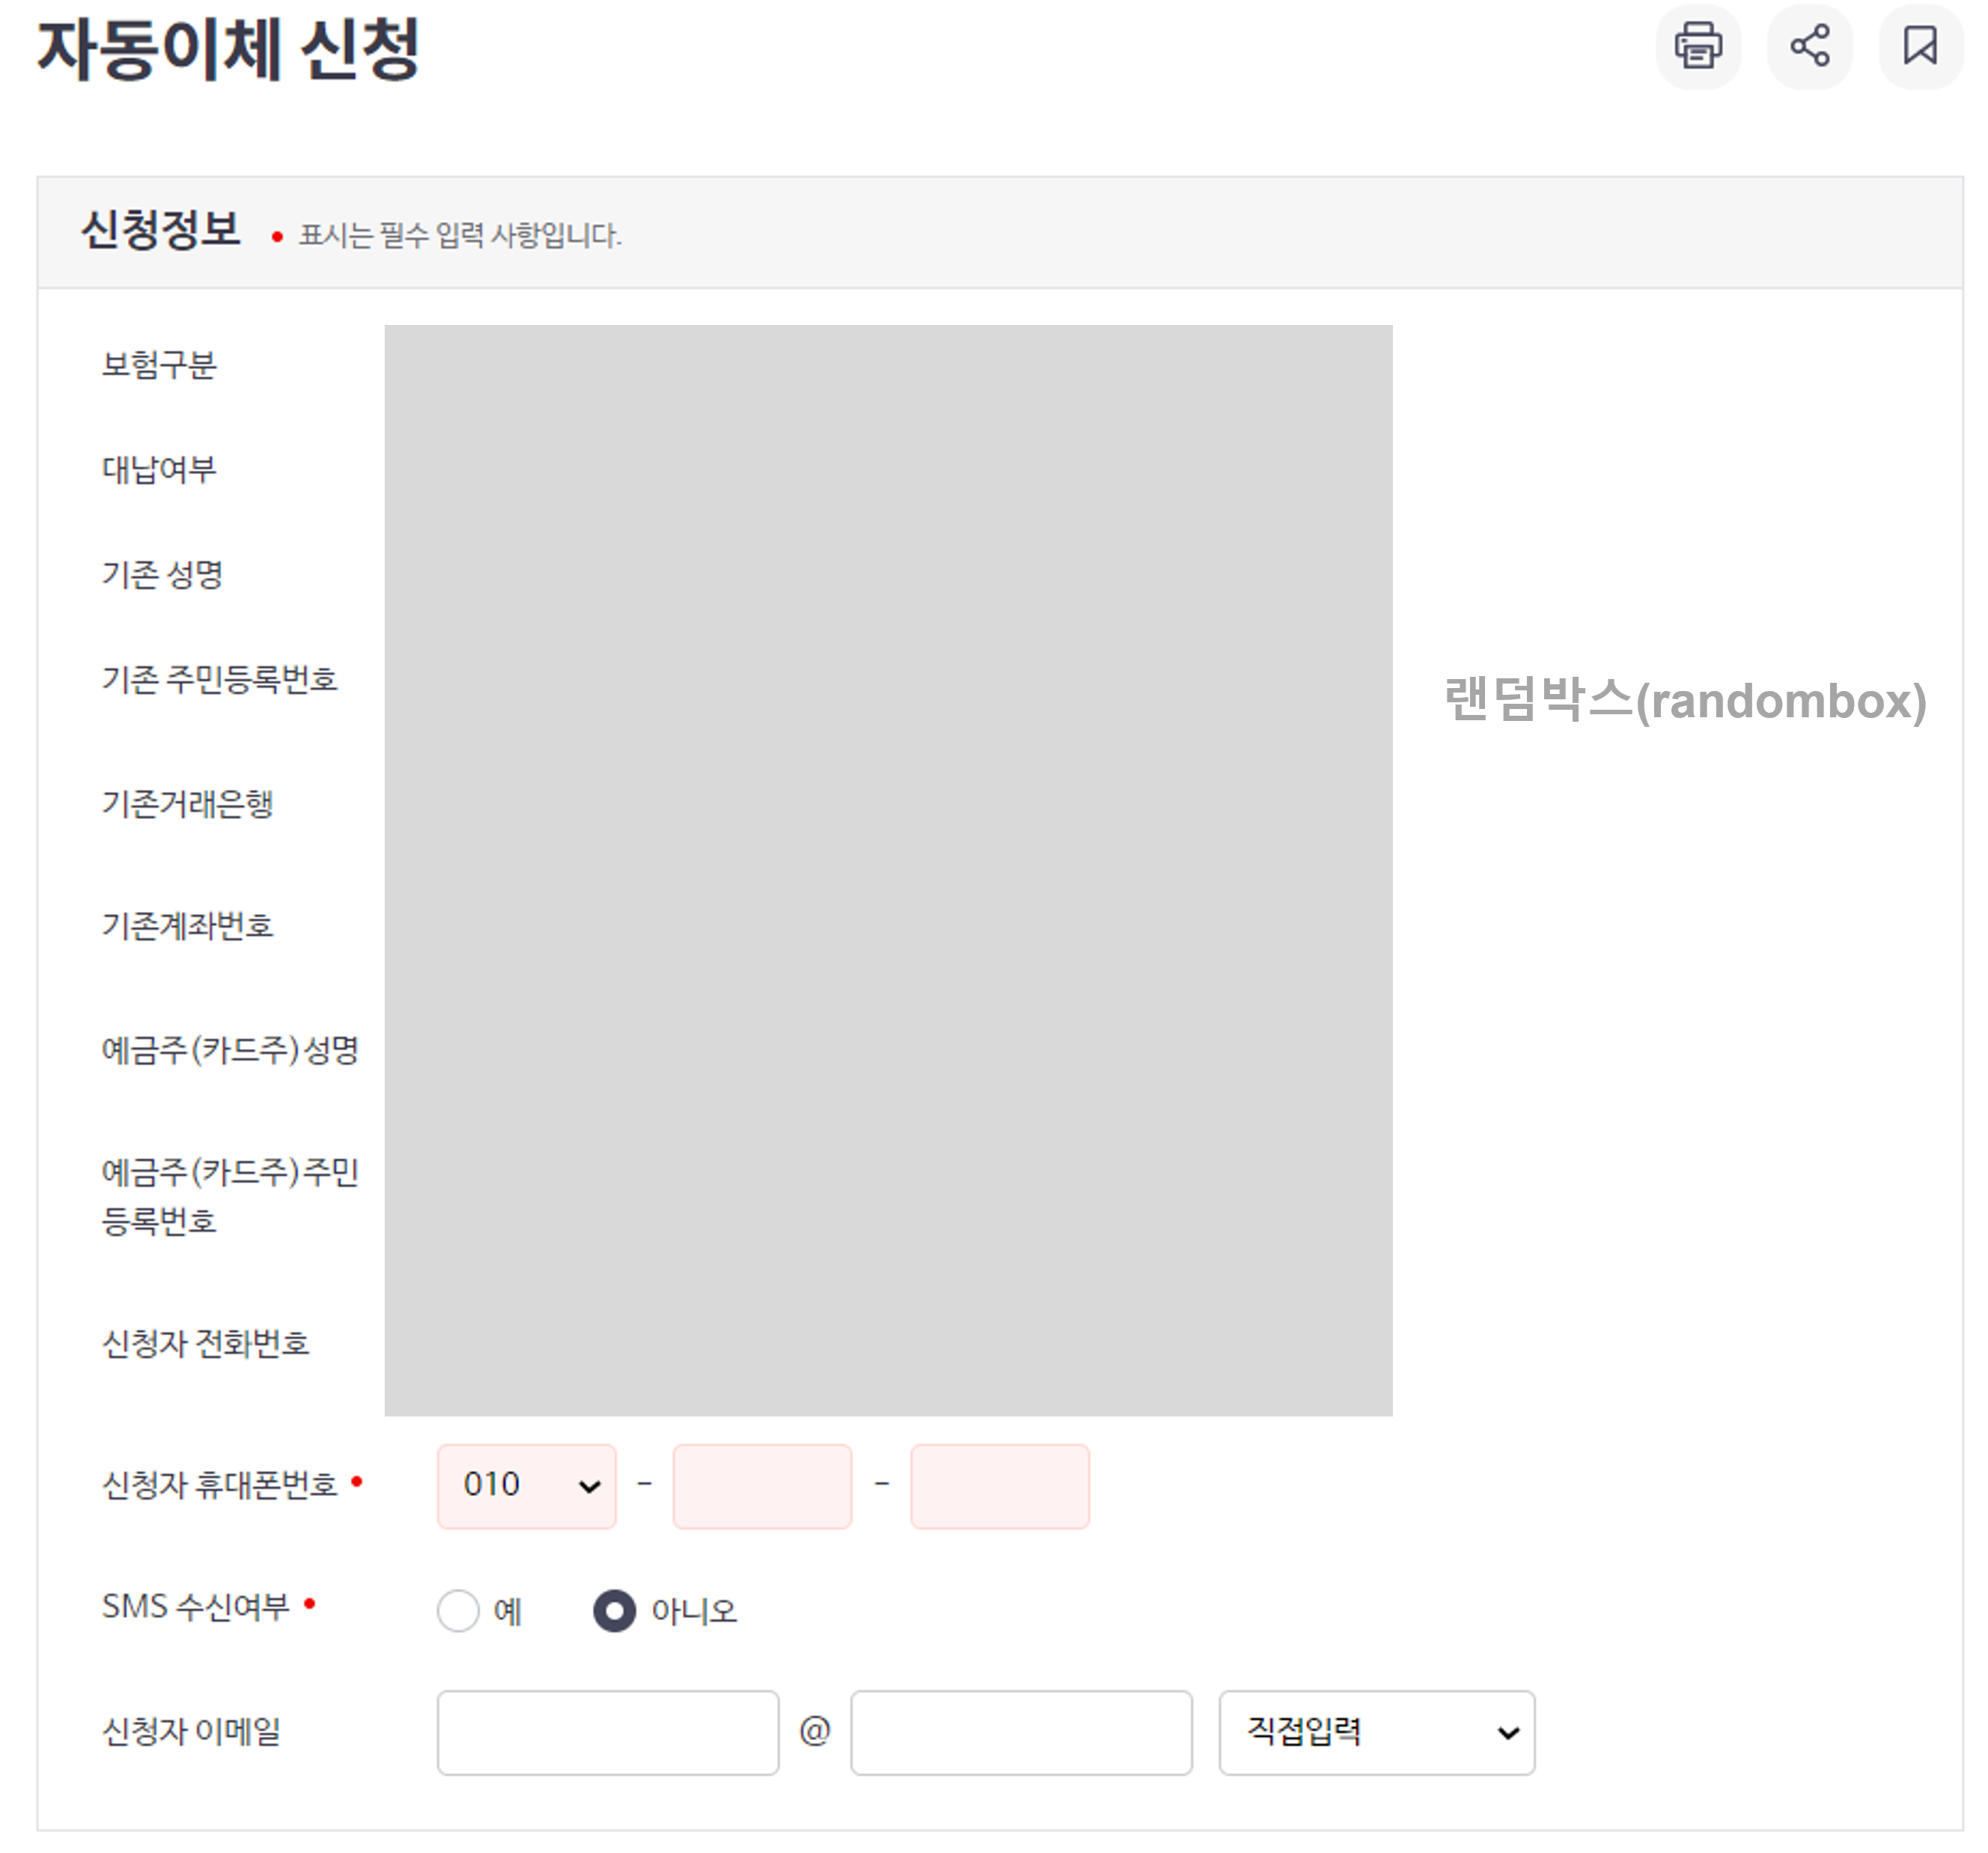Click the middle mobile number input field

762,1485
